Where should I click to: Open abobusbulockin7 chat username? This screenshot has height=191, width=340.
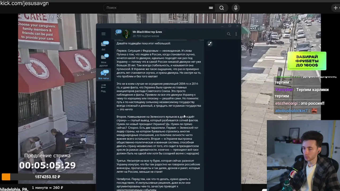click(291, 111)
